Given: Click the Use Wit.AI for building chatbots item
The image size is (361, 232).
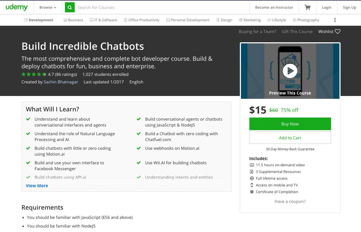Looking at the screenshot, I should (176, 163).
